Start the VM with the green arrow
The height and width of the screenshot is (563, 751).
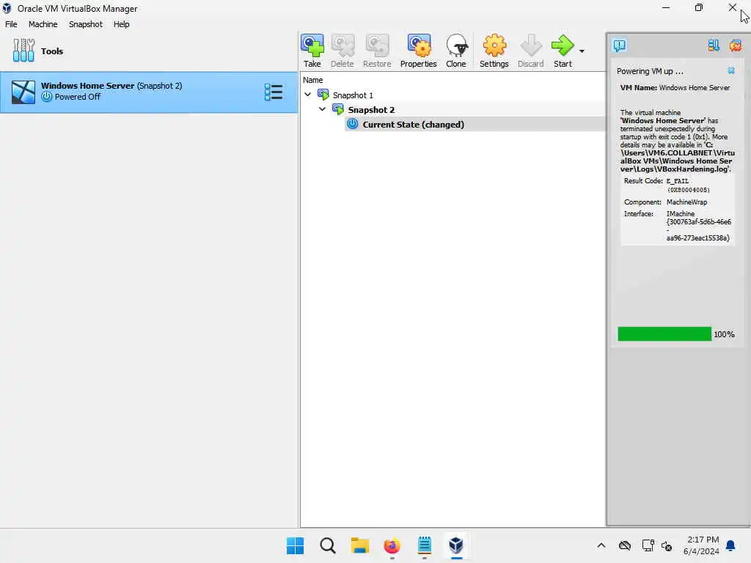pos(563,46)
